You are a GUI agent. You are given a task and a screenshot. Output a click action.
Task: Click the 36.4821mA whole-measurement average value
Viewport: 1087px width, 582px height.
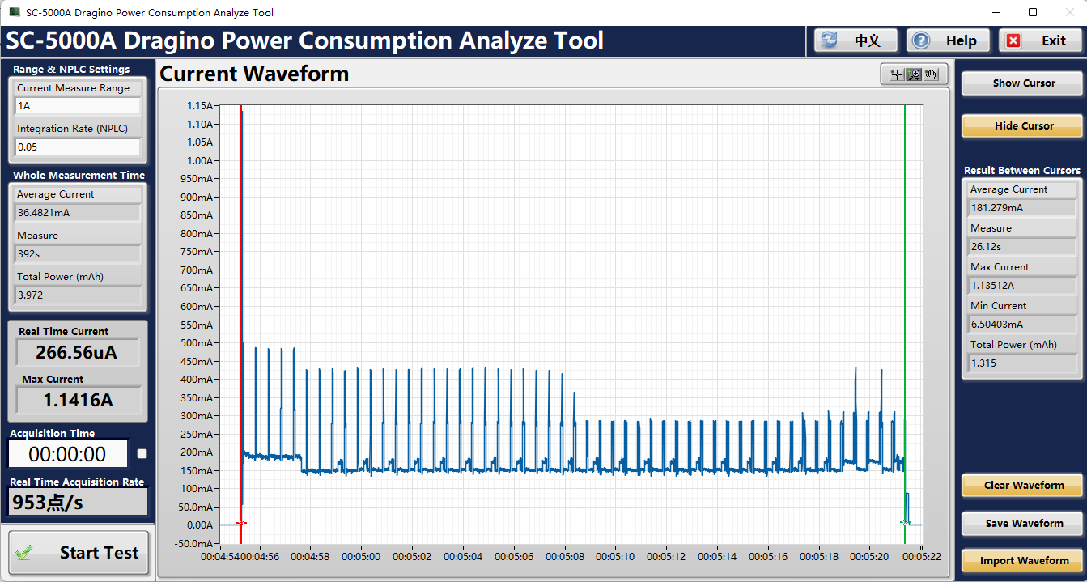(x=78, y=213)
